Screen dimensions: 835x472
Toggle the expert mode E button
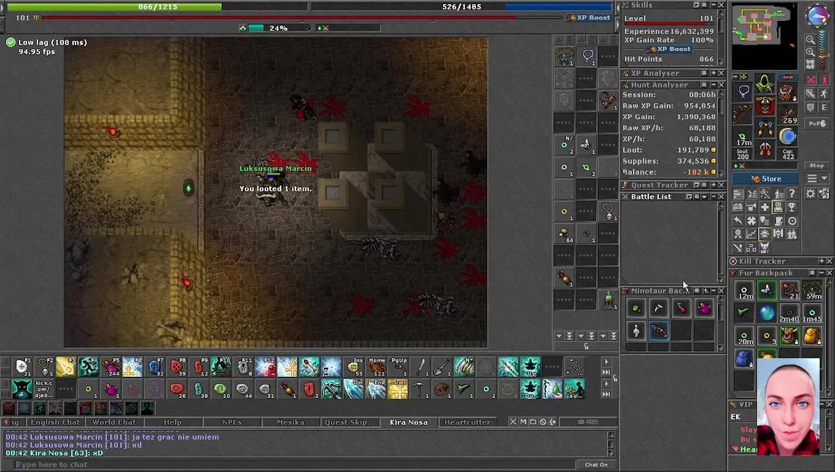point(824,108)
